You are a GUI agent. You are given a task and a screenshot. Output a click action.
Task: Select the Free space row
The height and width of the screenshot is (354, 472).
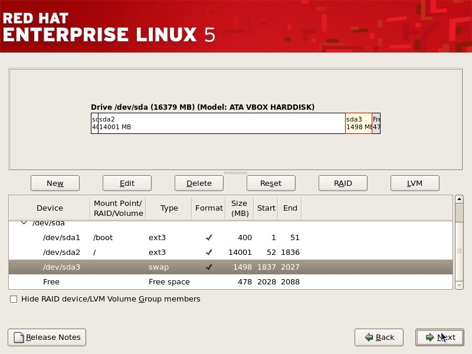(231, 282)
